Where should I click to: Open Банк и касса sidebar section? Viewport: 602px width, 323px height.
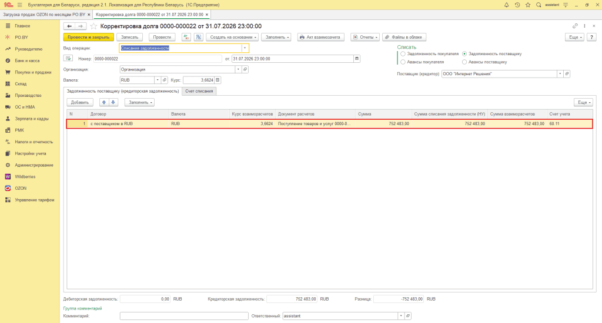point(27,60)
